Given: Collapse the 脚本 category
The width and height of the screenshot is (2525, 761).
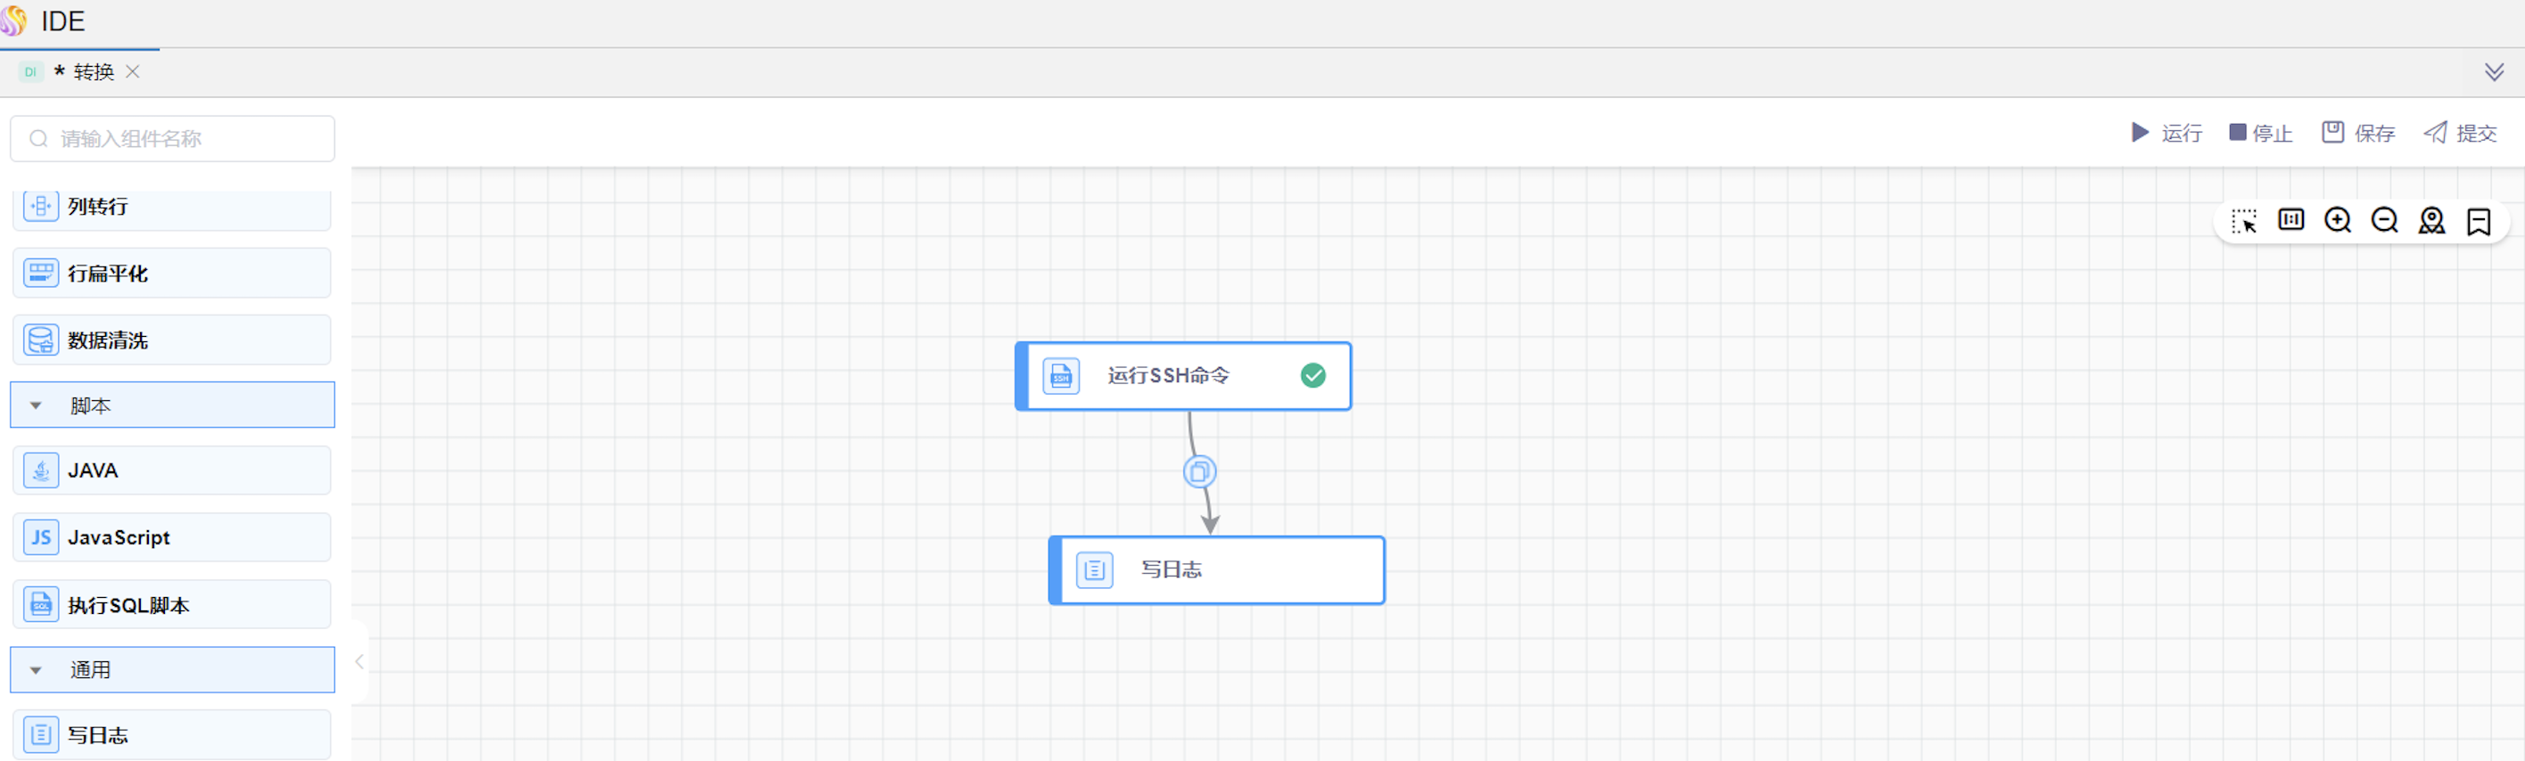Looking at the screenshot, I should (x=37, y=405).
